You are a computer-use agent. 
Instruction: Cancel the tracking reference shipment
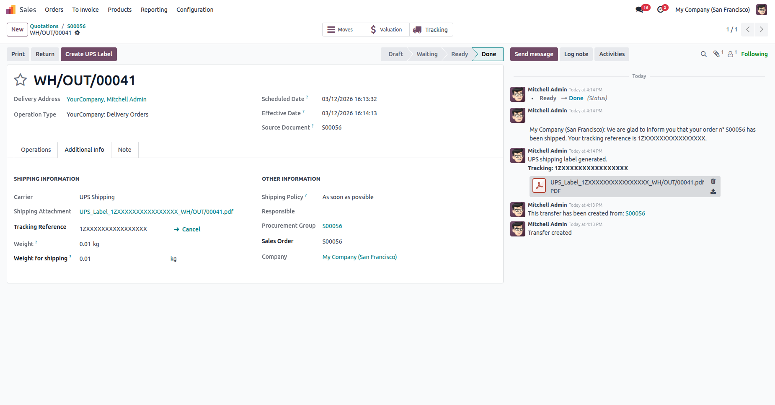click(187, 229)
